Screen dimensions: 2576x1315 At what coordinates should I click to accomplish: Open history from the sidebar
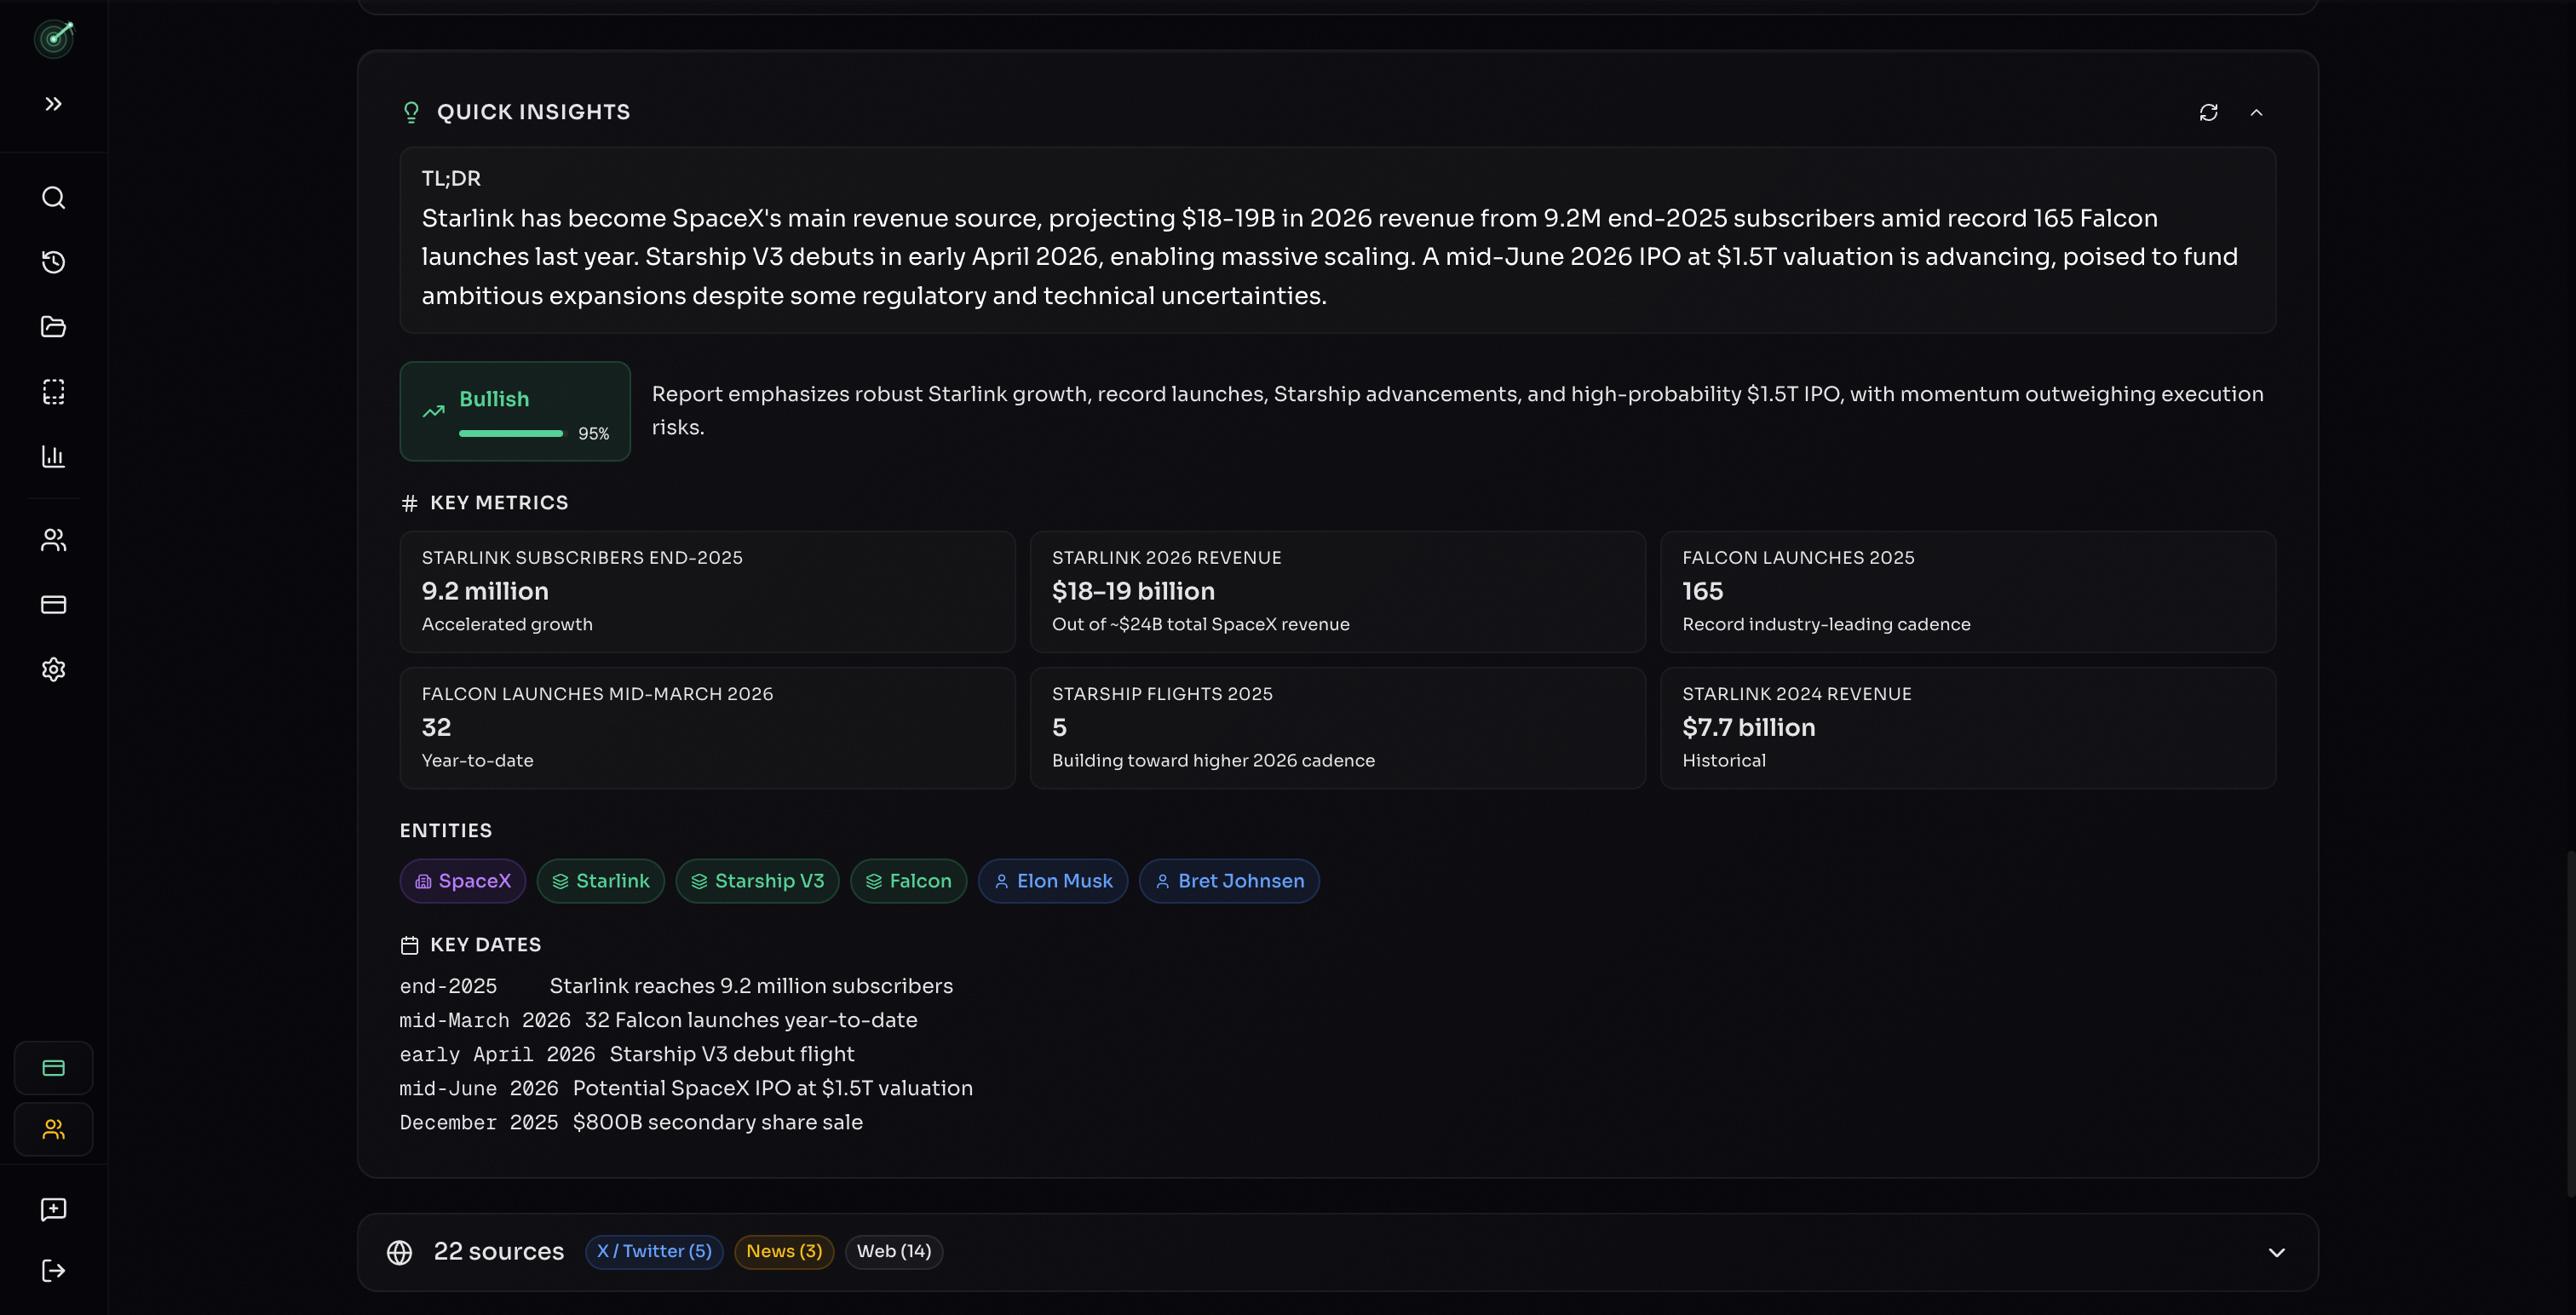[x=53, y=262]
